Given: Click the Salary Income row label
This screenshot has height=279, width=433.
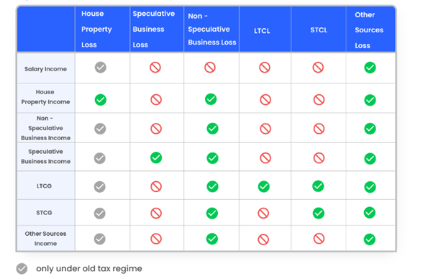Looking at the screenshot, I should coord(45,69).
